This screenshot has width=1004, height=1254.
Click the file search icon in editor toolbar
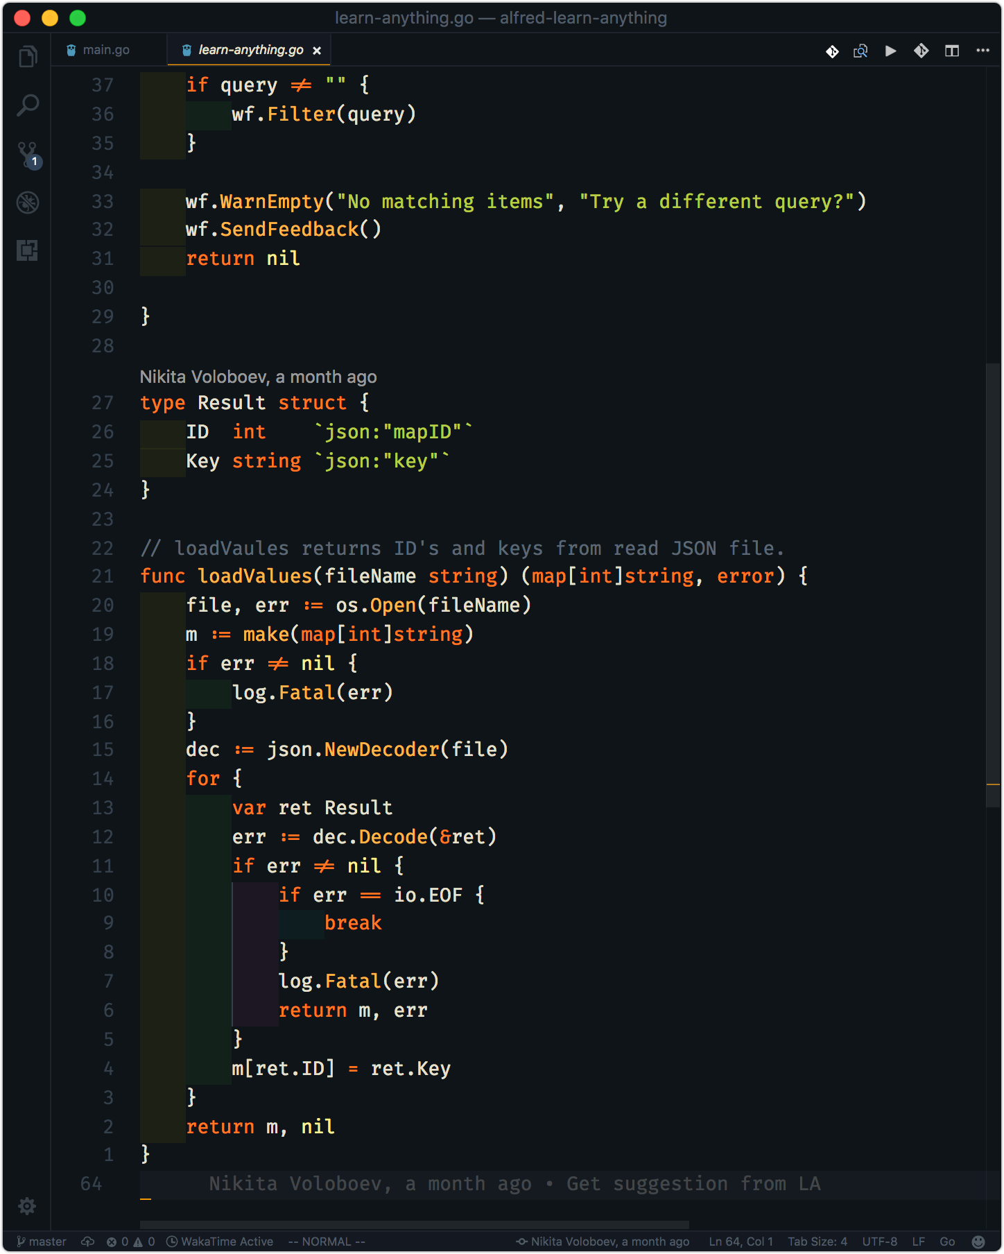(860, 51)
